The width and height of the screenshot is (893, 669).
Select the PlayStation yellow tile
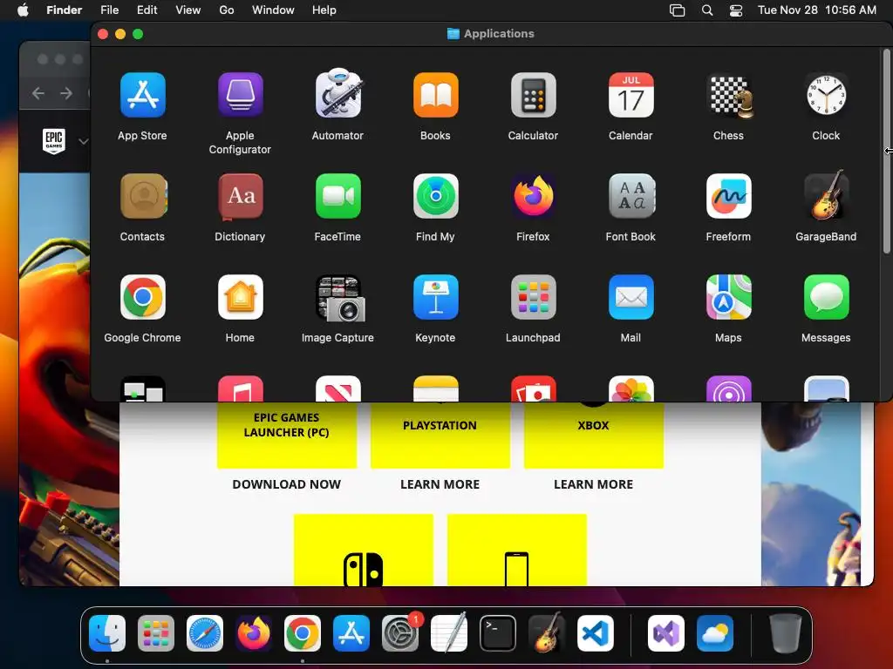[x=440, y=436]
